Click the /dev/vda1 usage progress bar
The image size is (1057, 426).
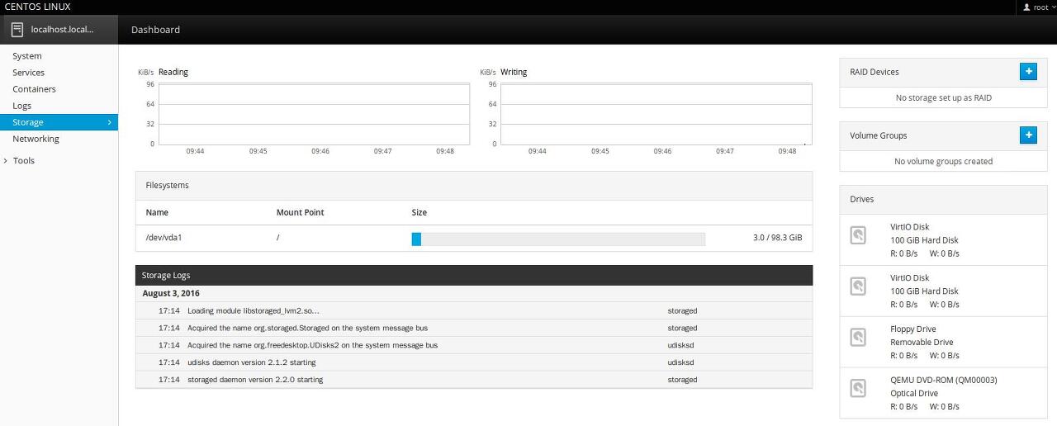point(558,239)
